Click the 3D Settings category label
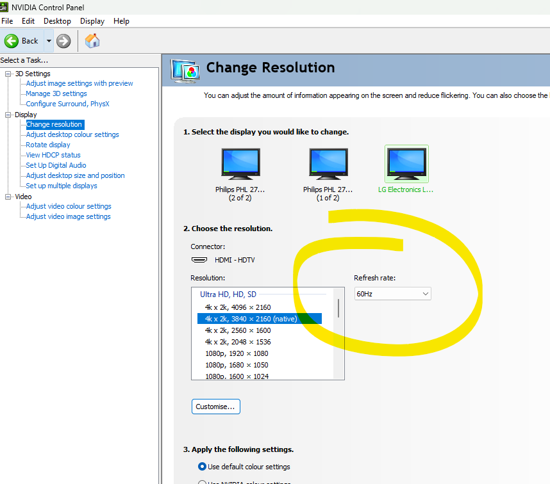This screenshot has width=550, height=484. pos(33,74)
